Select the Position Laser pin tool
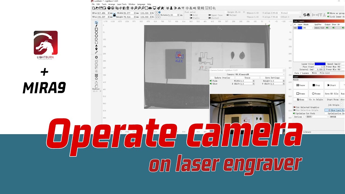Screen dimensions: 345x194 click(96, 49)
